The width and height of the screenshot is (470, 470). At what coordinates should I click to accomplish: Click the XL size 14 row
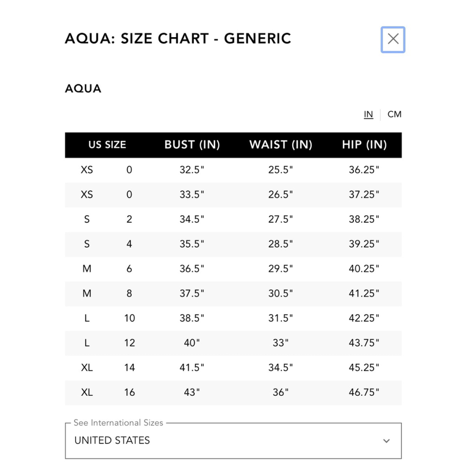(x=233, y=368)
